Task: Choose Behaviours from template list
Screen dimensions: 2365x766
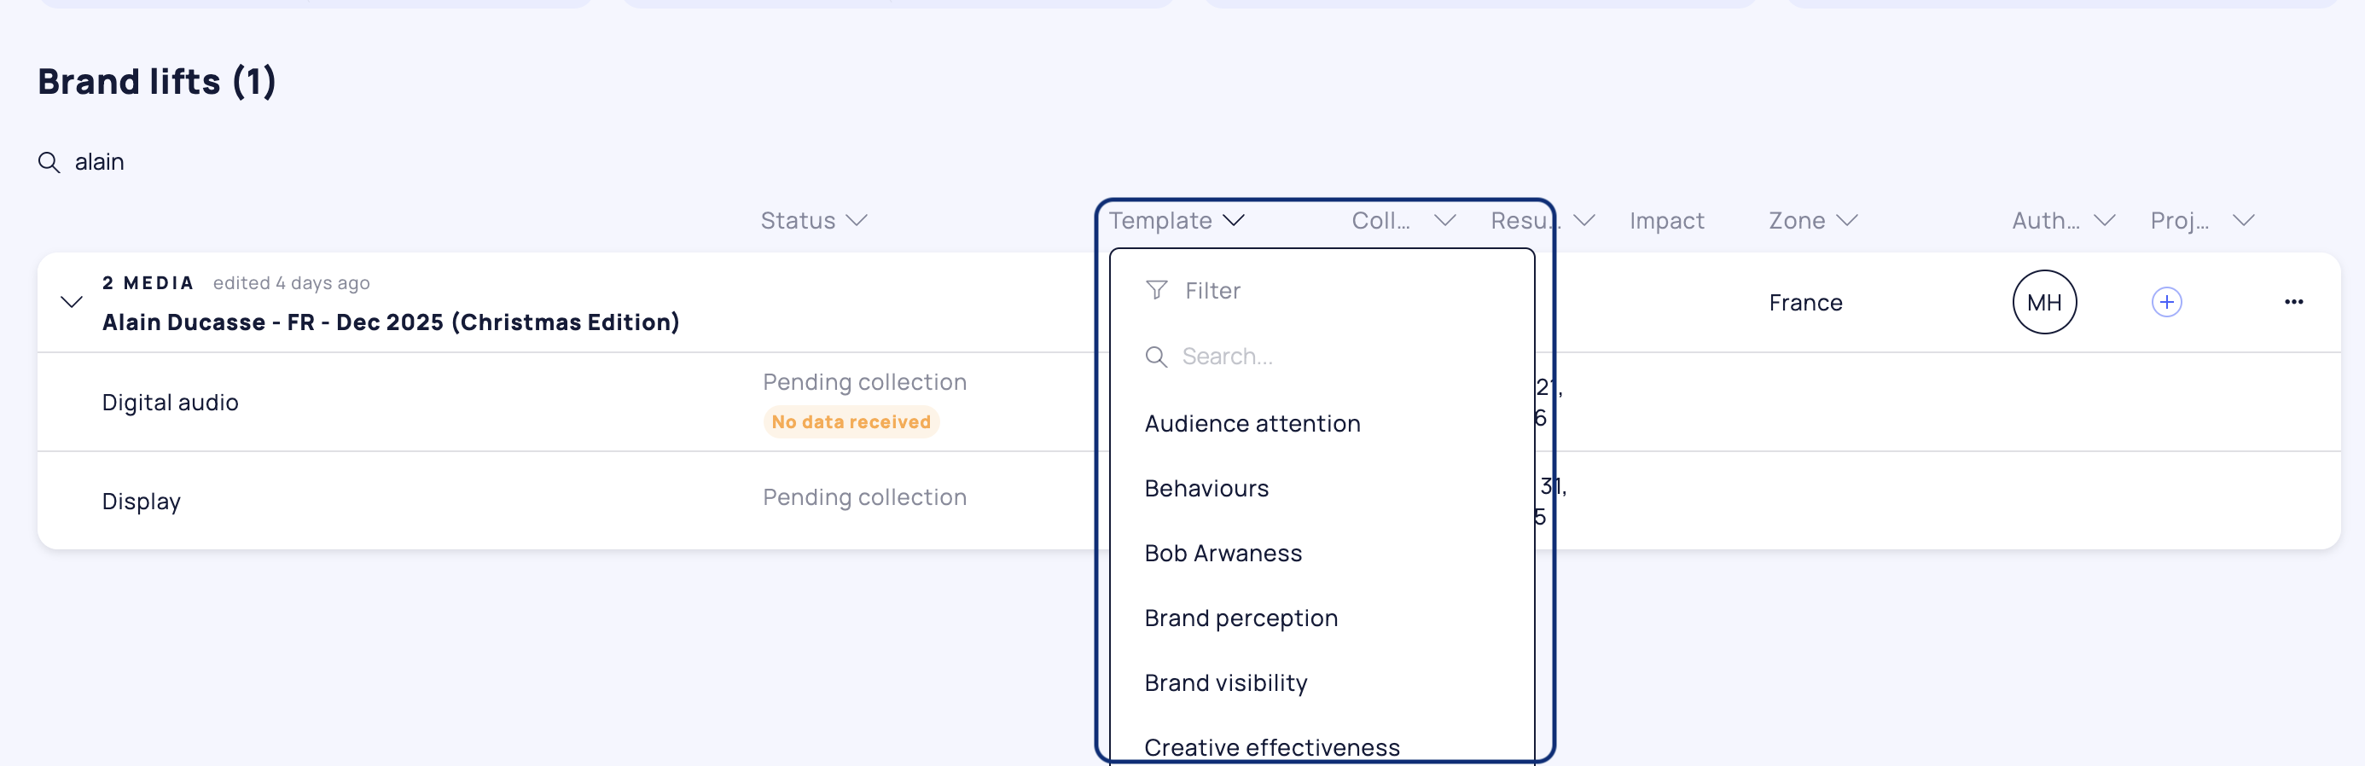Action: point(1206,488)
